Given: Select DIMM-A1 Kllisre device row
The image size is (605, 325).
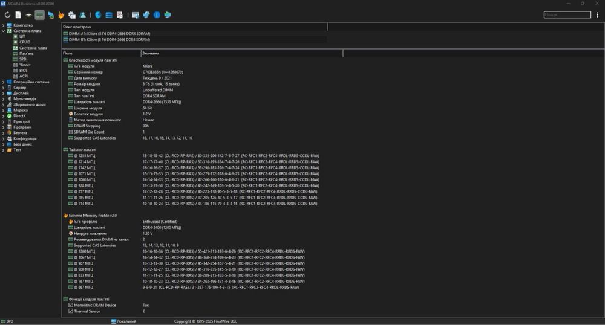Looking at the screenshot, I should click(x=194, y=34).
